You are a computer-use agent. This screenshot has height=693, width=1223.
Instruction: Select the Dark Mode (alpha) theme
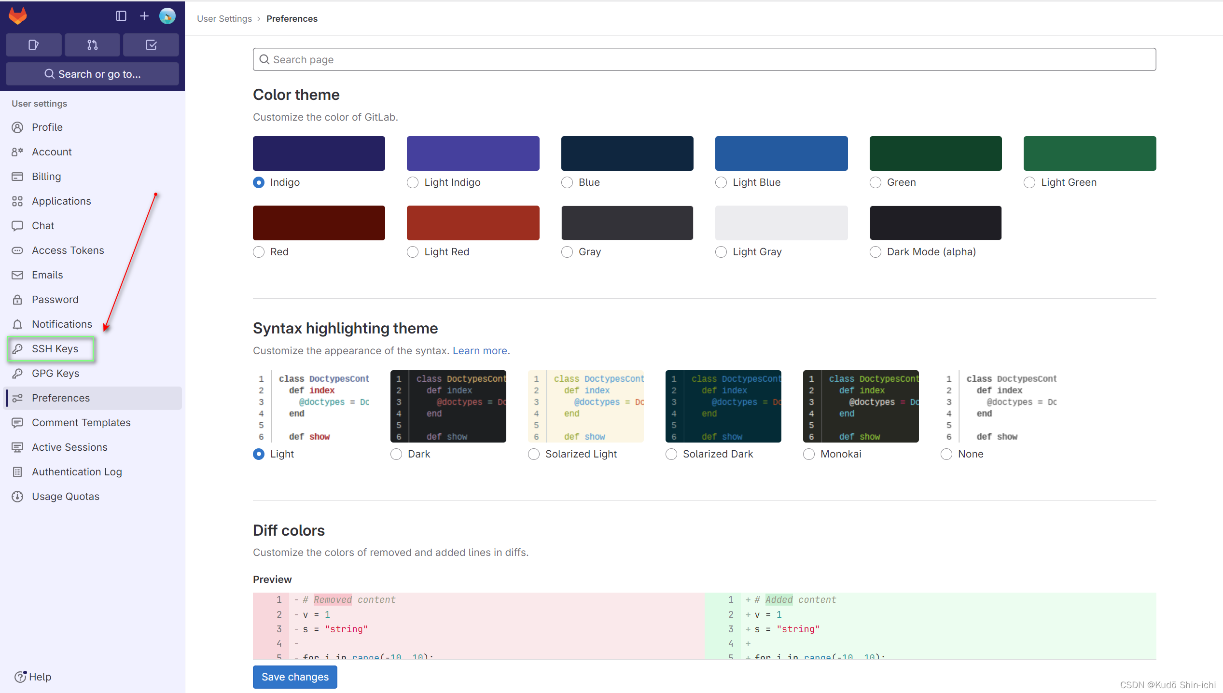[876, 251]
